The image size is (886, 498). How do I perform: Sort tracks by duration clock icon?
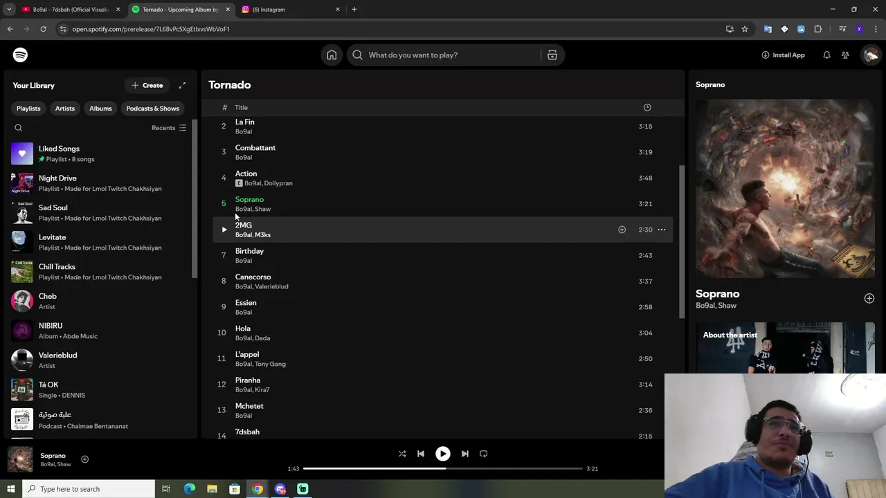[647, 107]
